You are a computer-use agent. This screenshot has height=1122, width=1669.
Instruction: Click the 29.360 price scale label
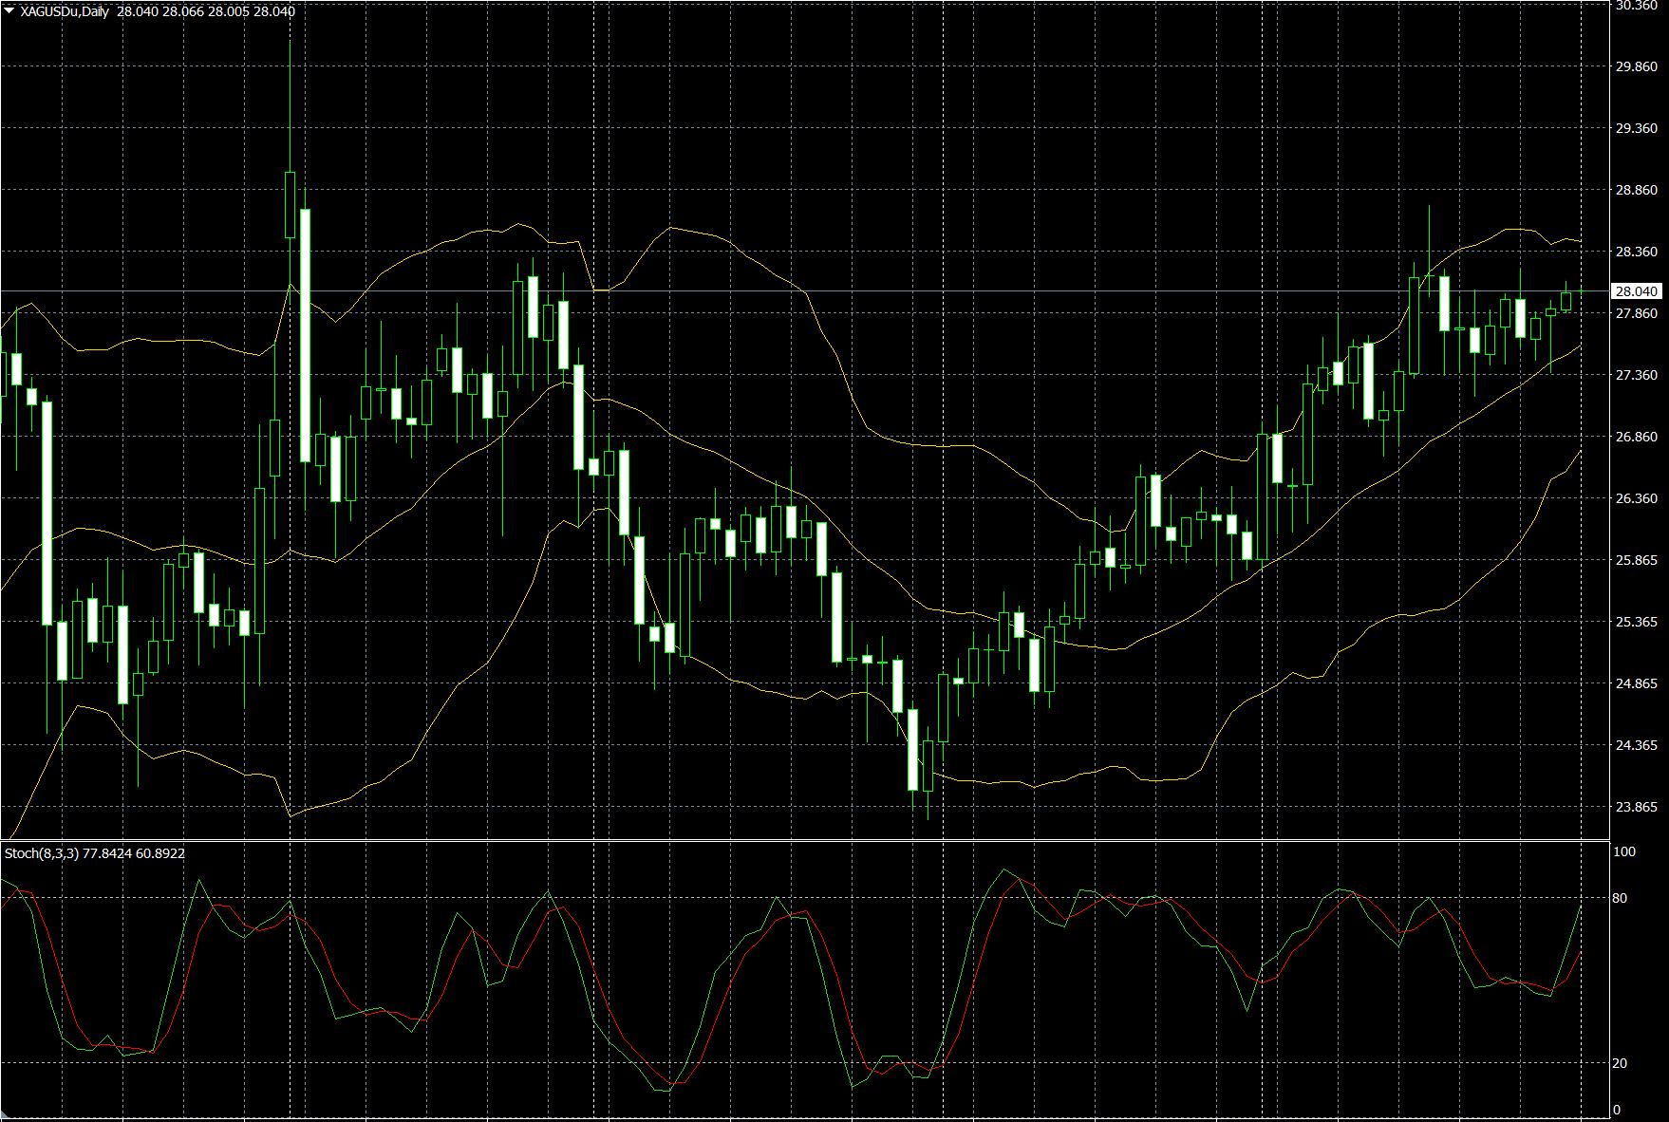coord(1637,128)
